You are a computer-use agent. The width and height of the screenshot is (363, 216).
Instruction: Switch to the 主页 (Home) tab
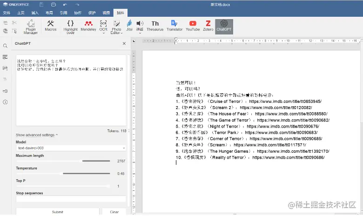pos(20,13)
